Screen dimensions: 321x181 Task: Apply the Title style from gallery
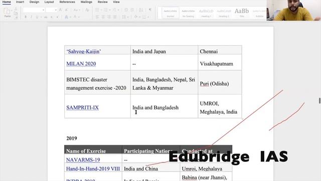(x=242, y=13)
